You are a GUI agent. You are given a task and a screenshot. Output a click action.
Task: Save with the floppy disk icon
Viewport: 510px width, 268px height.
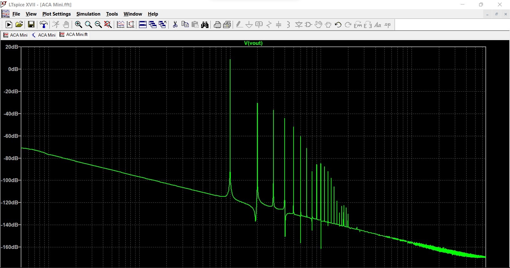point(31,25)
